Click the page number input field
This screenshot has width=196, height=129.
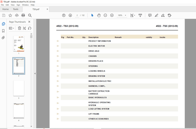(77, 15)
